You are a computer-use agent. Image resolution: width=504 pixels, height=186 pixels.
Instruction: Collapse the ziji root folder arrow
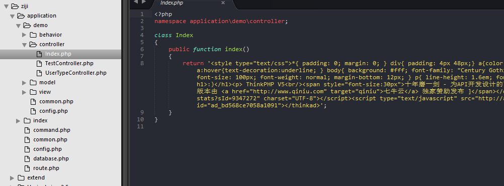point(7,7)
